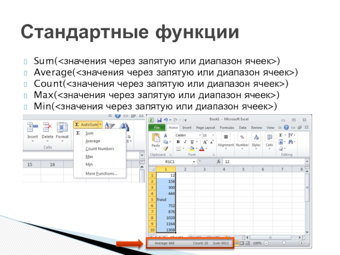
Task: Open the Formulas ribbon tab
Action: click(227, 127)
